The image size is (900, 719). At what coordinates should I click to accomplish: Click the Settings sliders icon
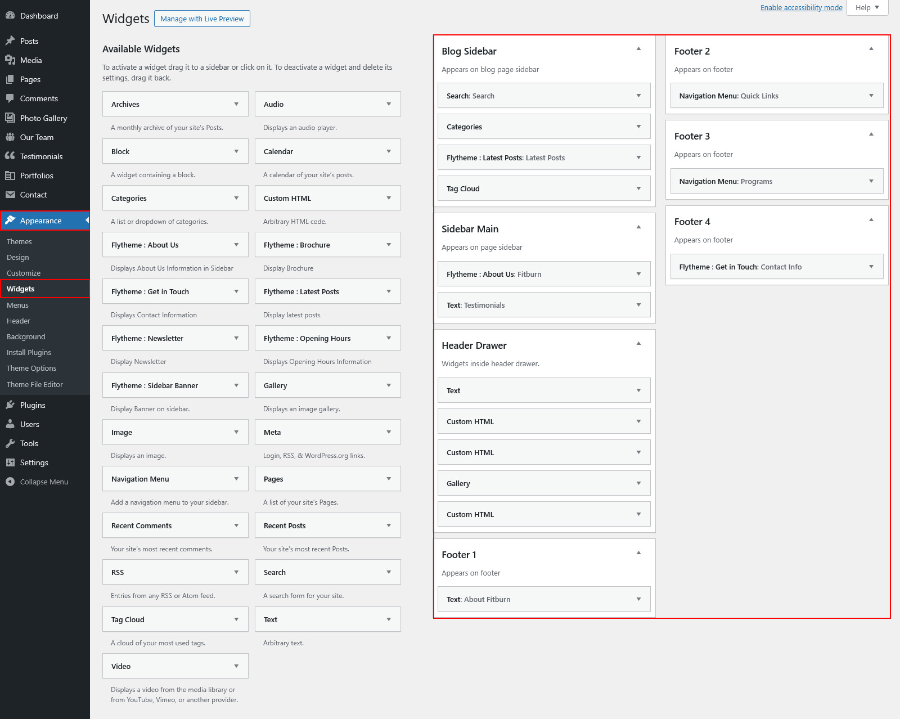[x=10, y=462]
